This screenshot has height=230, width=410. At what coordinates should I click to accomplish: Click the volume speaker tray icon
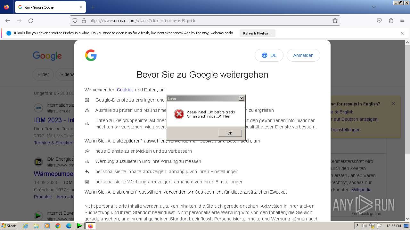tap(364, 226)
